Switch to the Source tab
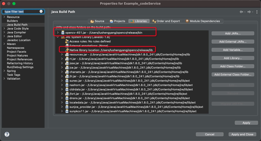 point(97,21)
